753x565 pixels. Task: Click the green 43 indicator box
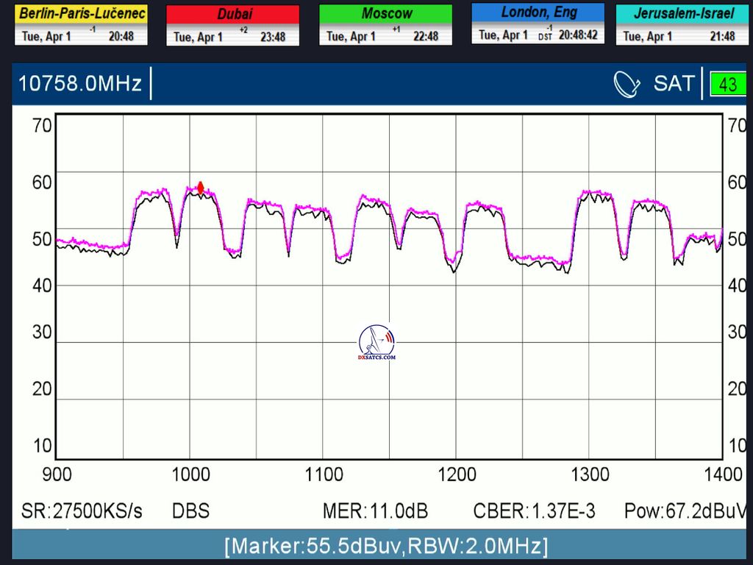point(727,85)
